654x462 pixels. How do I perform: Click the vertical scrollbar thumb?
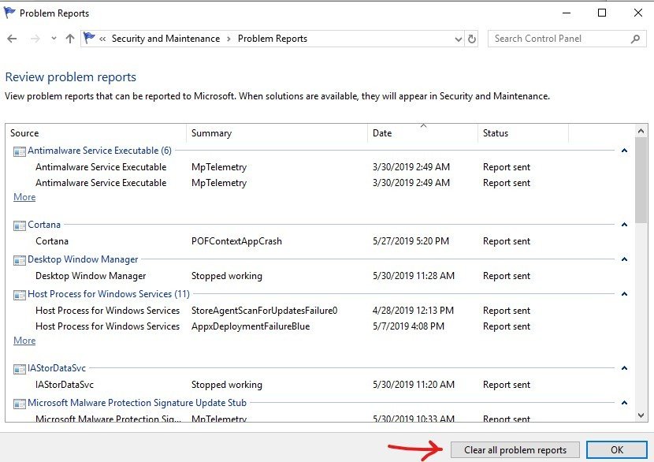[641, 181]
